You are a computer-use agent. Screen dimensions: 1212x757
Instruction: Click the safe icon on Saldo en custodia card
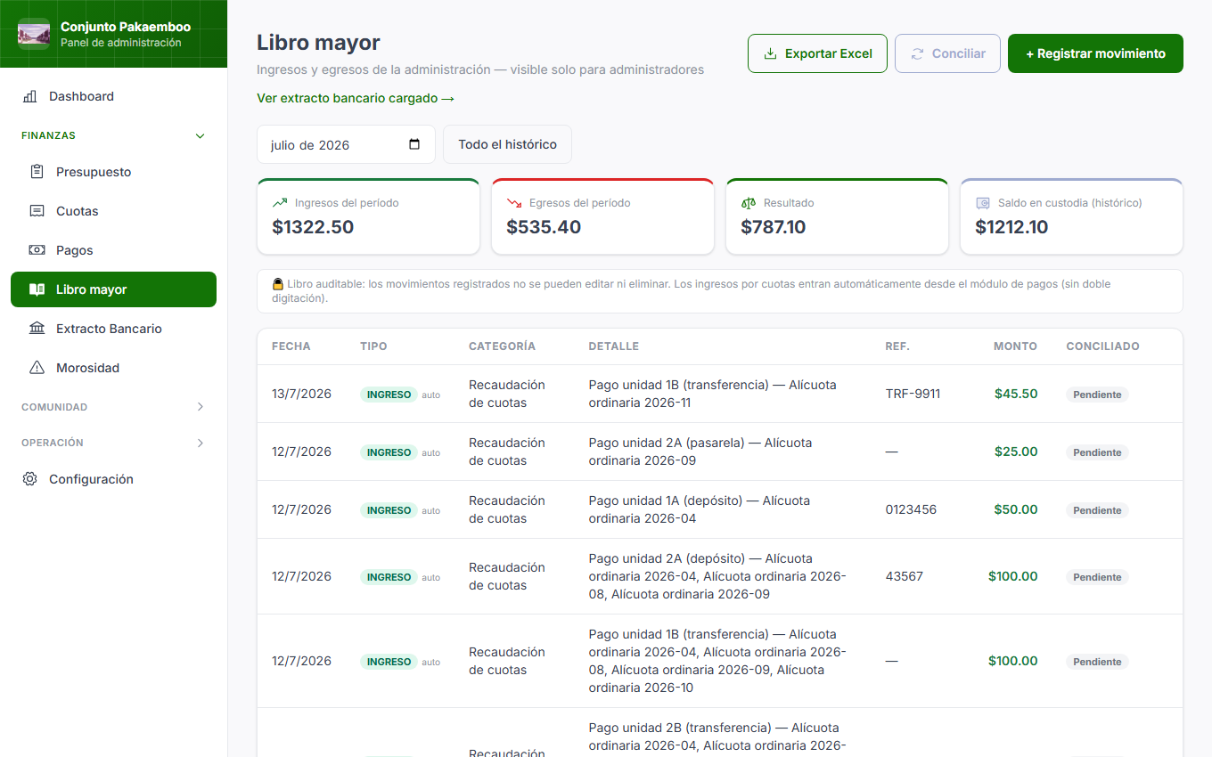click(x=983, y=203)
